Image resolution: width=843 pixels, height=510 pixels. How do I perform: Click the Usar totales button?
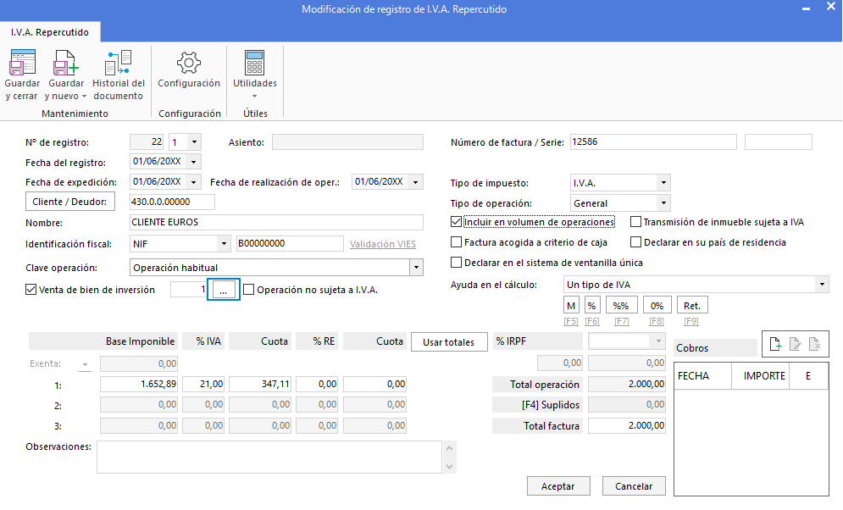(x=449, y=341)
